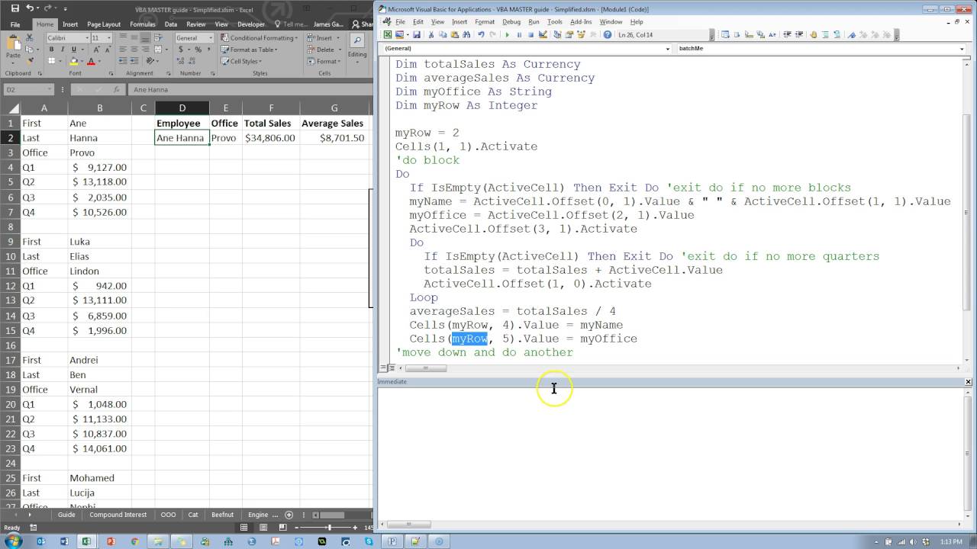This screenshot has height=549, width=977.
Task: Click the Accounting dollar format icon
Action: [x=182, y=50]
